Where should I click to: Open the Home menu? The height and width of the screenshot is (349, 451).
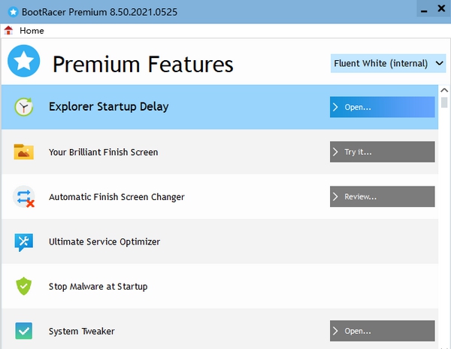pos(32,31)
